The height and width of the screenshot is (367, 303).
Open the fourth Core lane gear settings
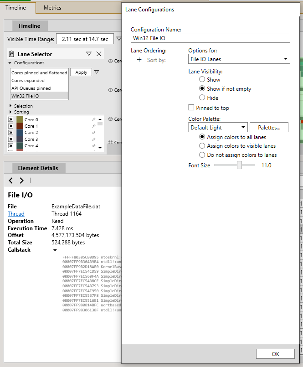[x=110, y=142]
